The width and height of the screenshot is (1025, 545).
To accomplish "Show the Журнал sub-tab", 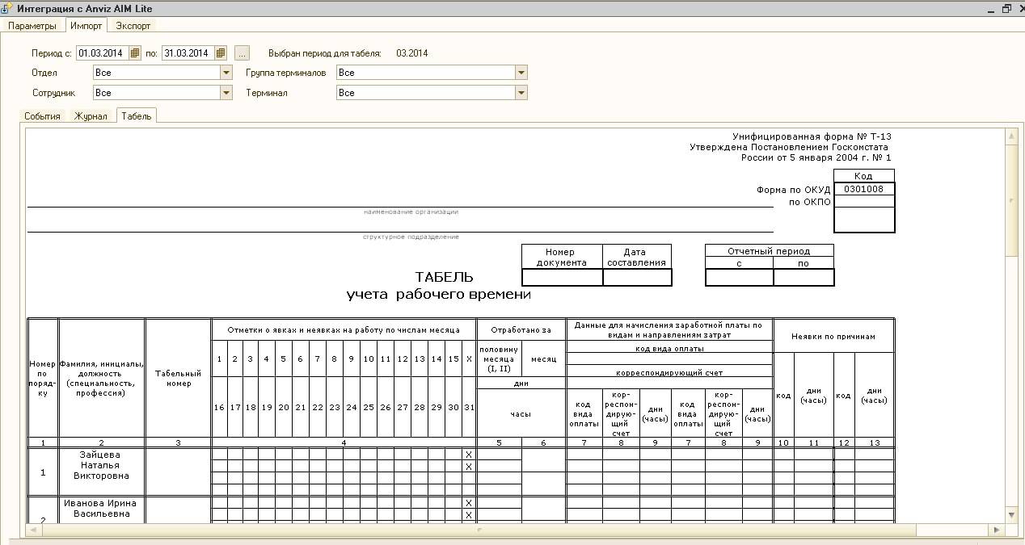I will 91,116.
